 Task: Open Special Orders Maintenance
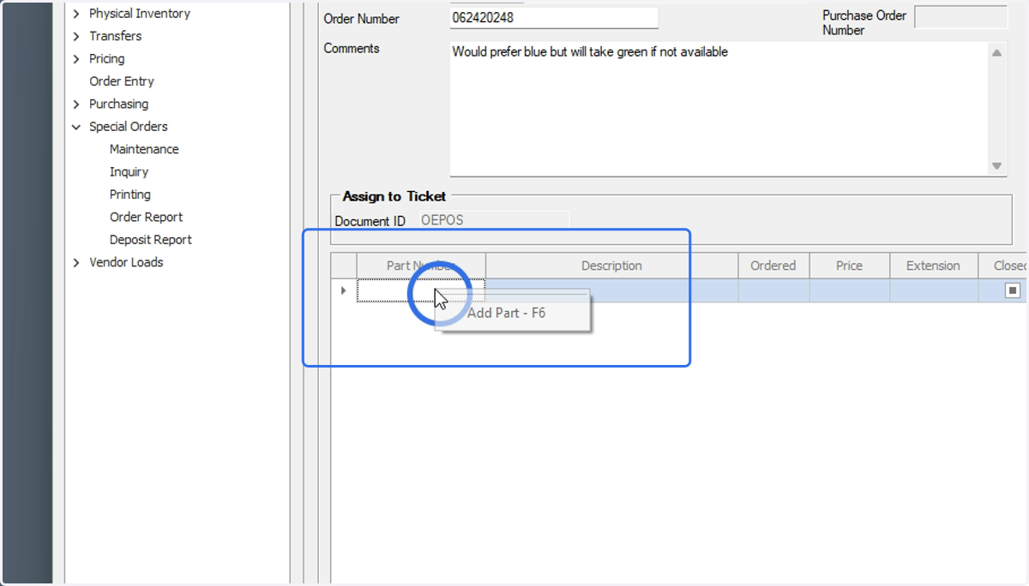144,149
